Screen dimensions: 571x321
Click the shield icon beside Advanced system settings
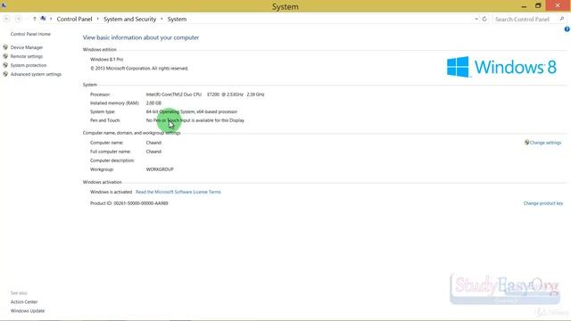click(x=5, y=74)
